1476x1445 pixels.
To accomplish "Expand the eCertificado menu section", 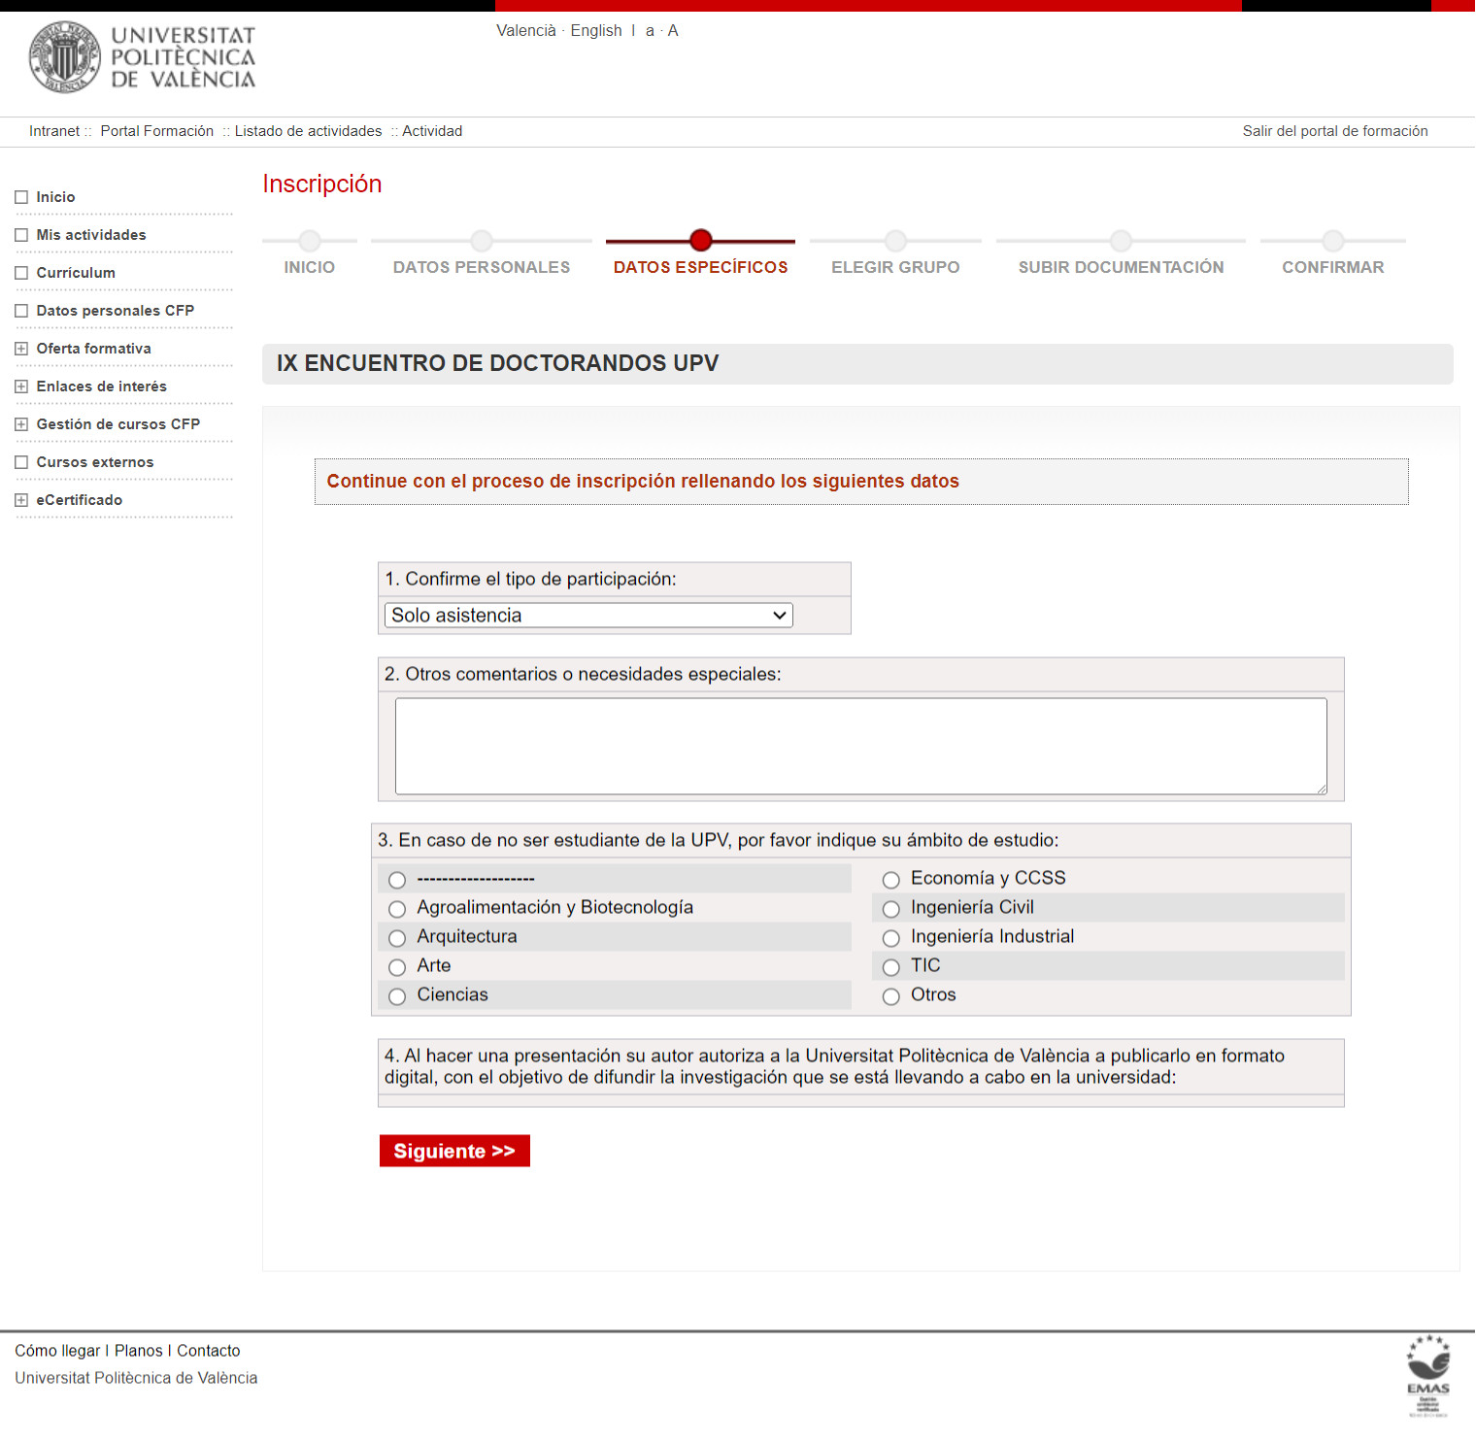I will [x=21, y=500].
